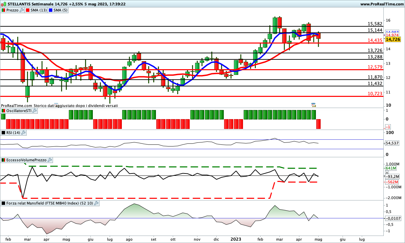Click the 11,870 horizontal level label
This screenshot has width=405, height=243.
(x=375, y=77)
